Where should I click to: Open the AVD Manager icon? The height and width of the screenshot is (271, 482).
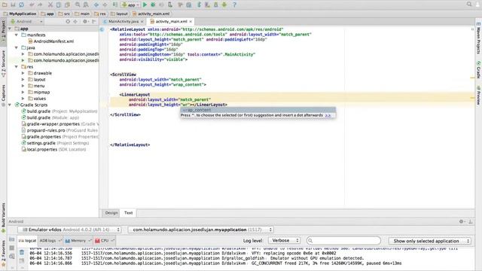(208, 5)
